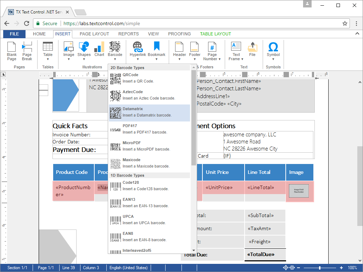The width and height of the screenshot is (363, 272).
Task: Collapse the ribbon with the chevron
Action: (x=357, y=34)
